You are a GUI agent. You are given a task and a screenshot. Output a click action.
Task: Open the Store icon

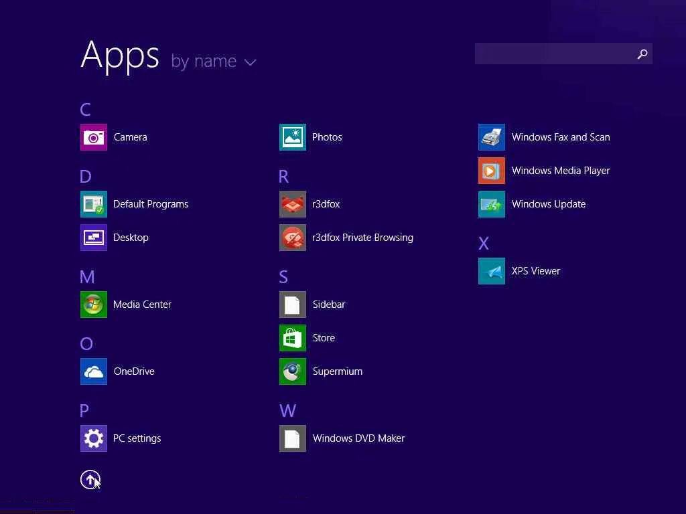pyautogui.click(x=293, y=338)
